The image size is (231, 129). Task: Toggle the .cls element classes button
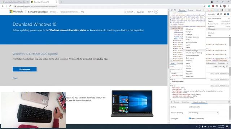(220, 67)
